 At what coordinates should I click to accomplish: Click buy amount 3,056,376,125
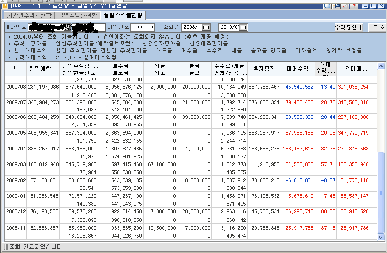(124, 87)
